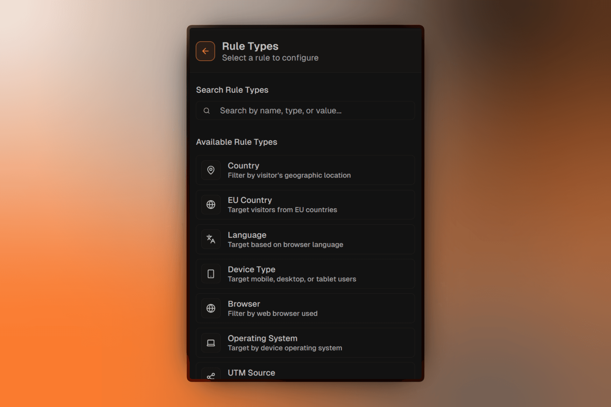Image resolution: width=611 pixels, height=407 pixels.
Task: Choose the Language rule type
Action: point(305,239)
